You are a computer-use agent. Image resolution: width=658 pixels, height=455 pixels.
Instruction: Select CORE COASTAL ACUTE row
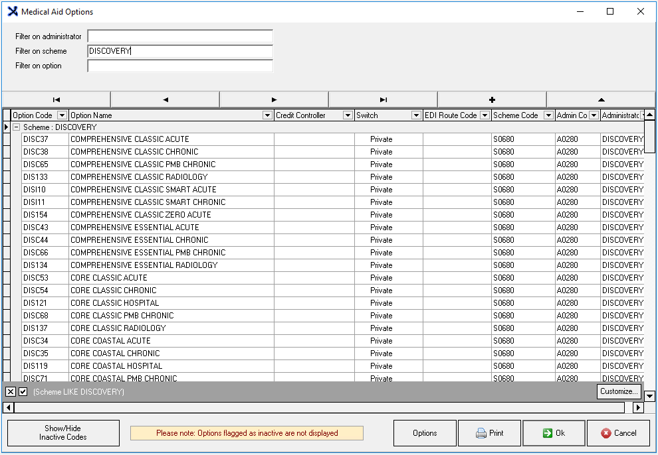coord(332,340)
